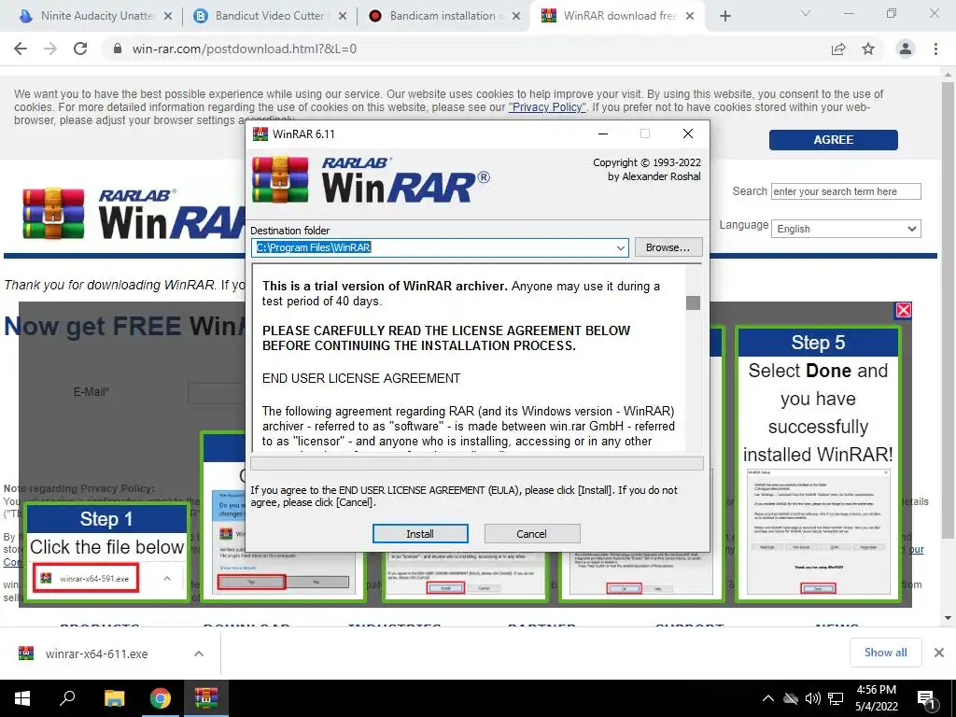Click the padlock site info icon
The height and width of the screenshot is (717, 956).
[x=118, y=49]
